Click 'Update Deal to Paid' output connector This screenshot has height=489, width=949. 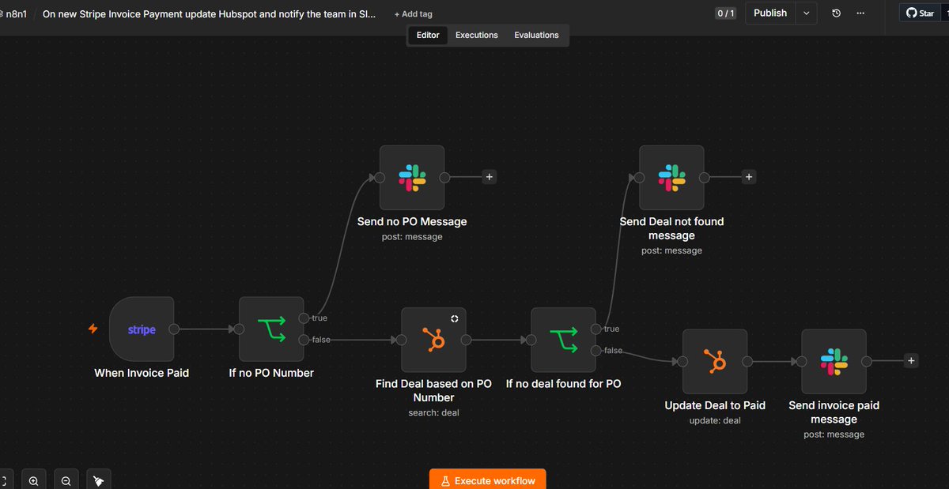point(747,361)
